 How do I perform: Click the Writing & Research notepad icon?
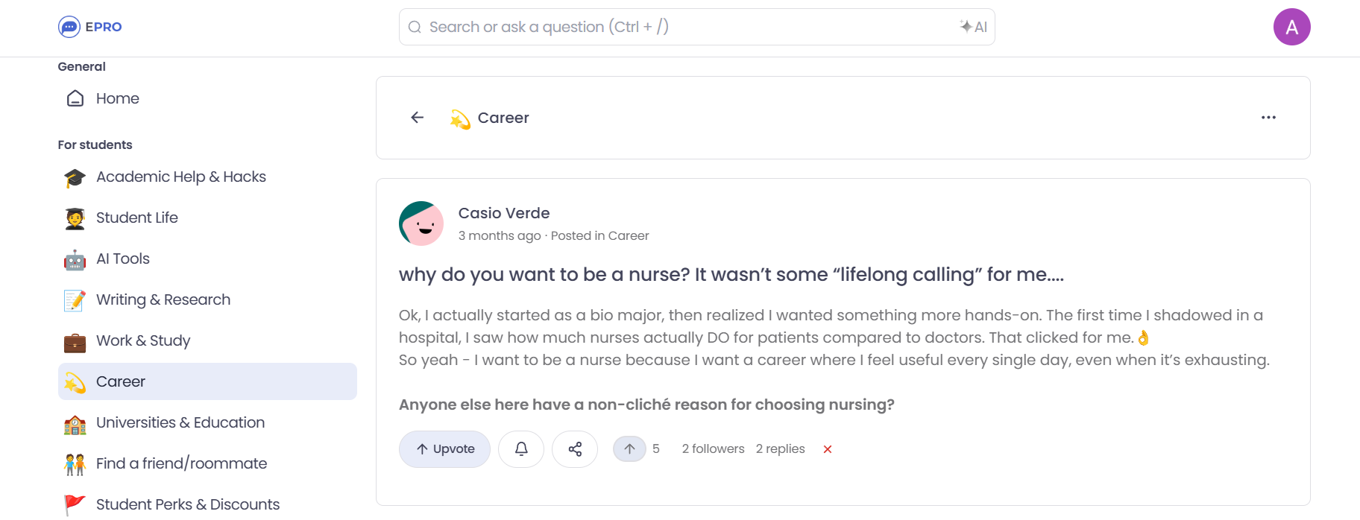point(75,299)
